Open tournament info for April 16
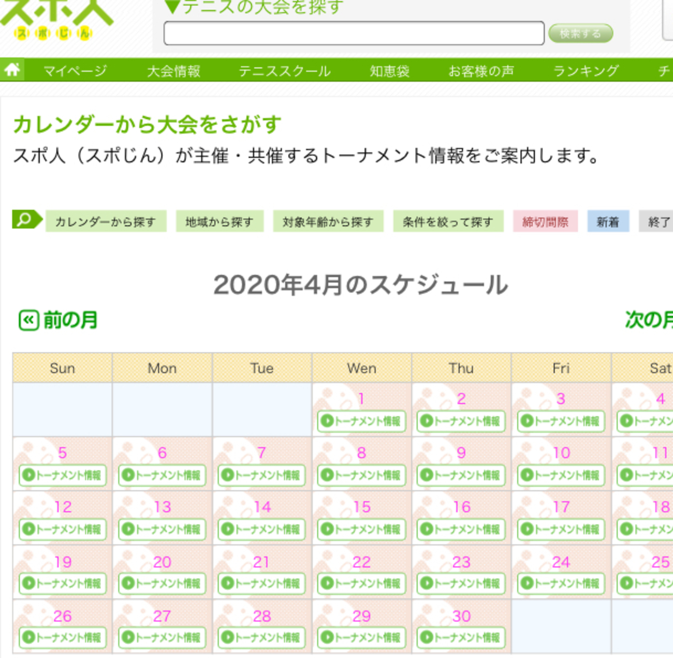The width and height of the screenshot is (673, 658). tap(461, 529)
